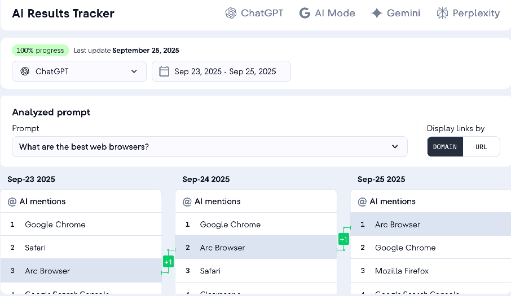Click the Last update September 25 text
This screenshot has height=296, width=511.
(x=126, y=51)
